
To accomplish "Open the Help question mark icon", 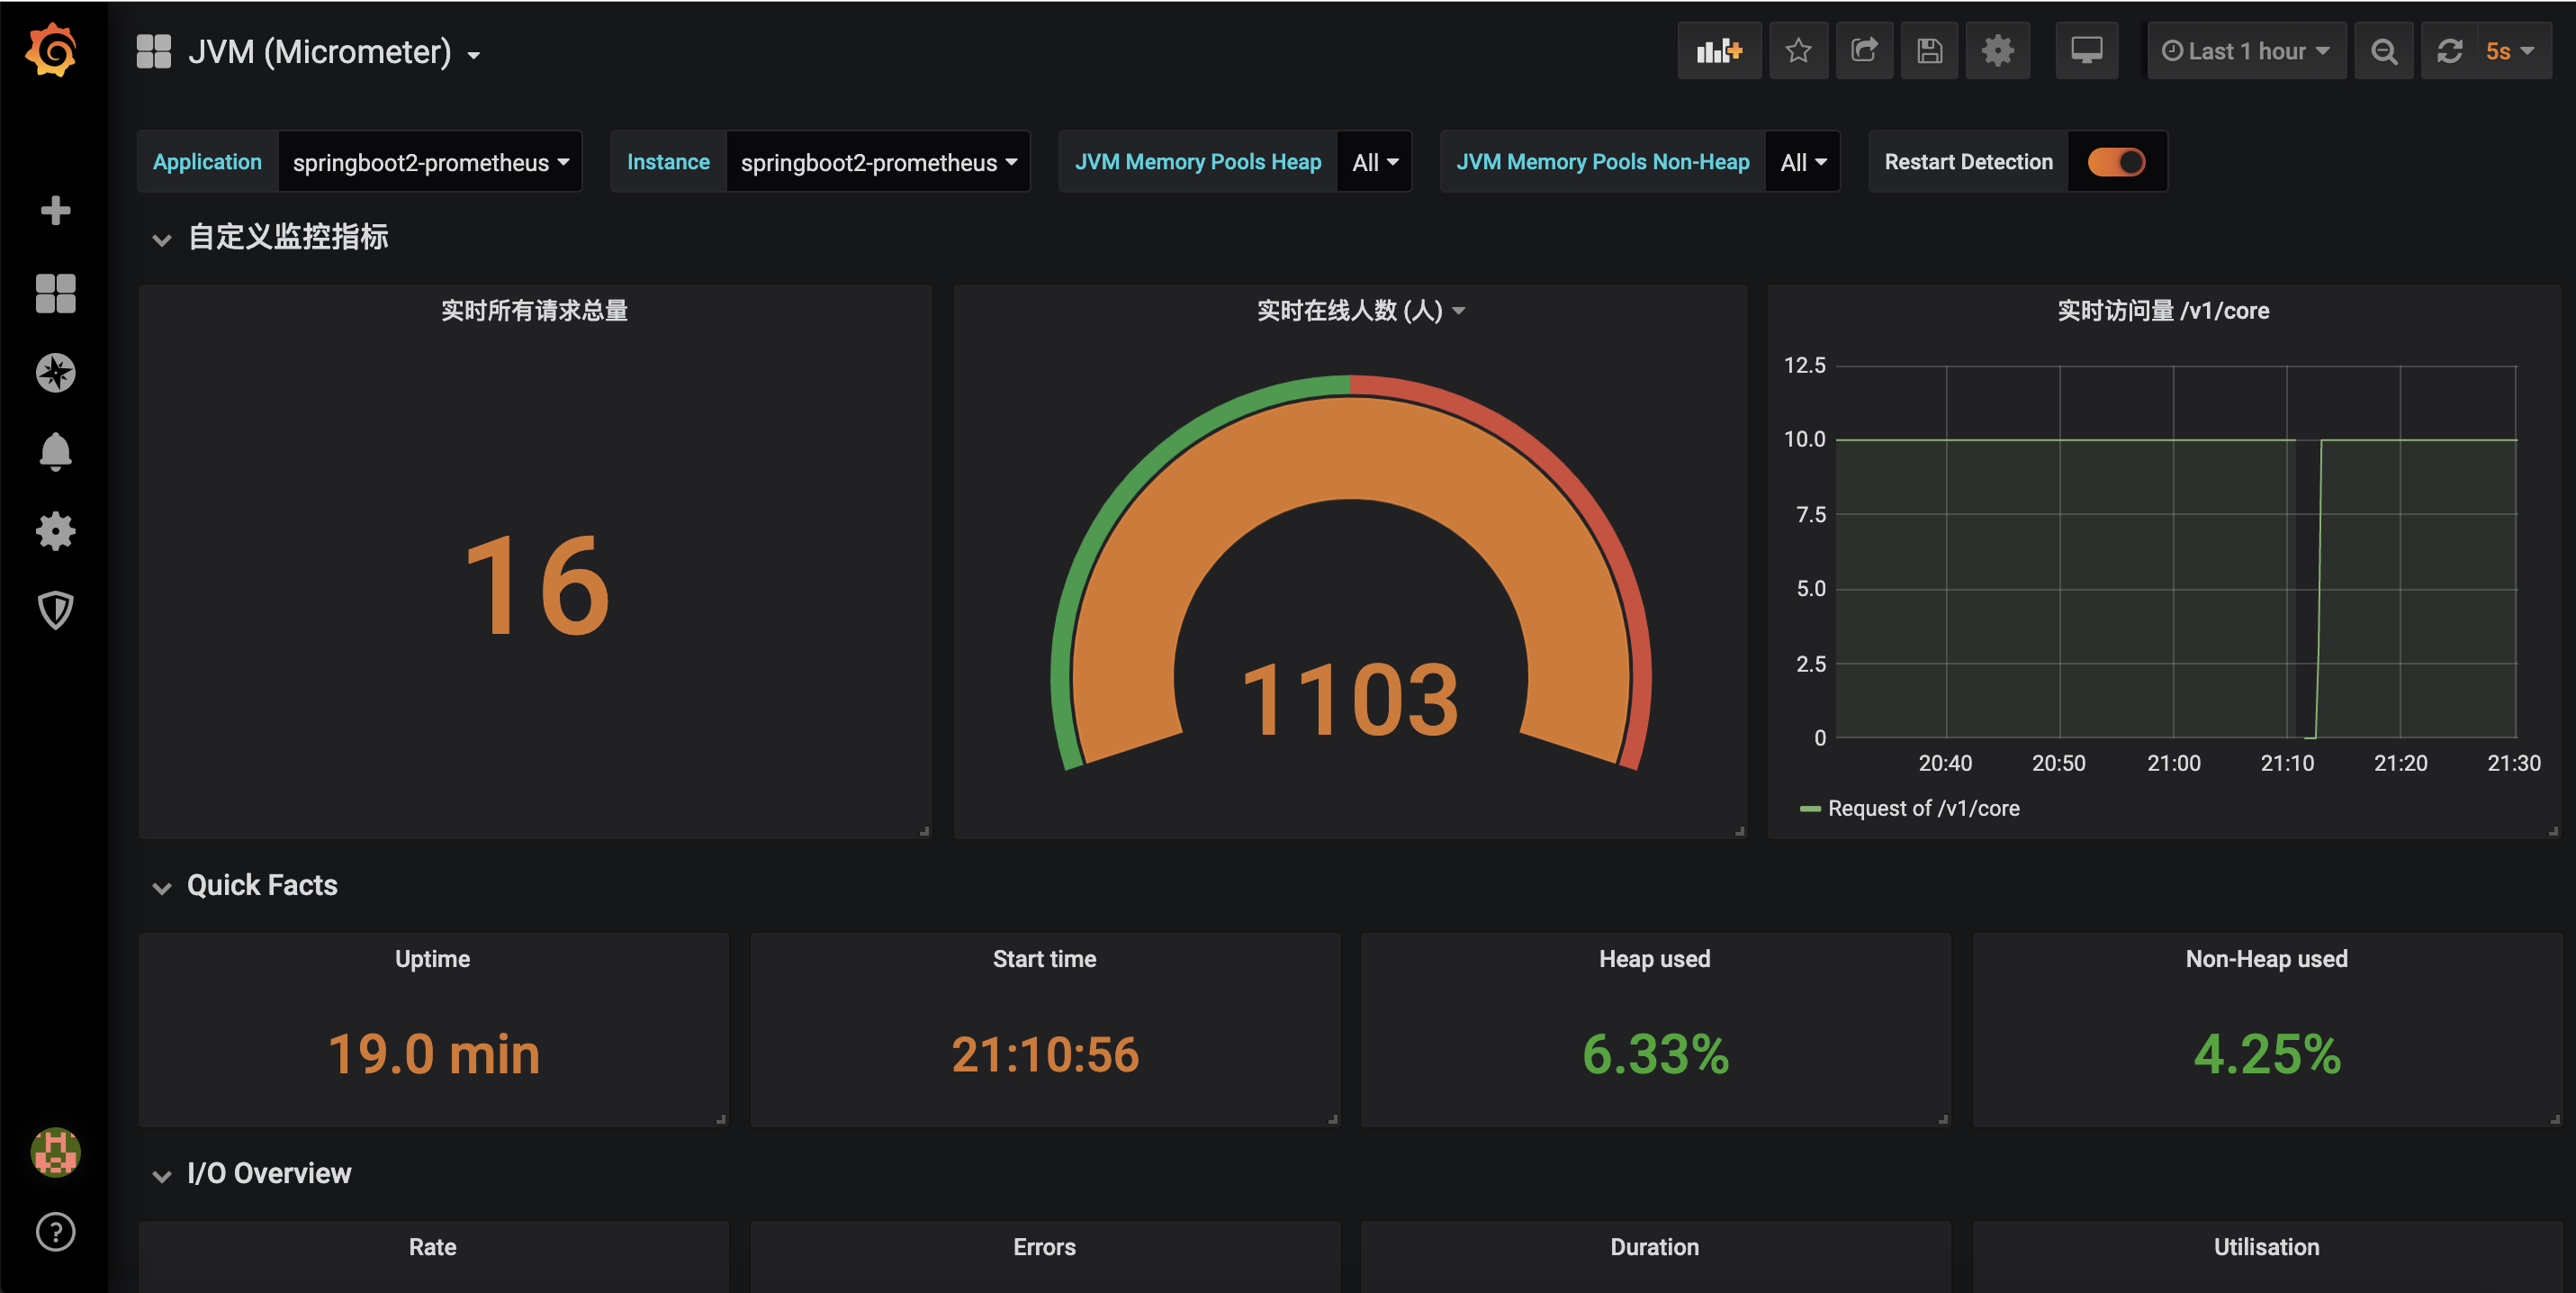I will [x=55, y=1232].
